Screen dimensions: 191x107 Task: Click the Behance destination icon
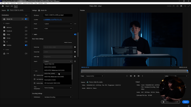pyautogui.click(x=4, y=27)
